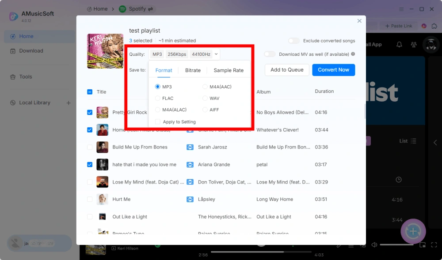Open Home in the sidebar
This screenshot has width=442, height=260.
point(39,36)
